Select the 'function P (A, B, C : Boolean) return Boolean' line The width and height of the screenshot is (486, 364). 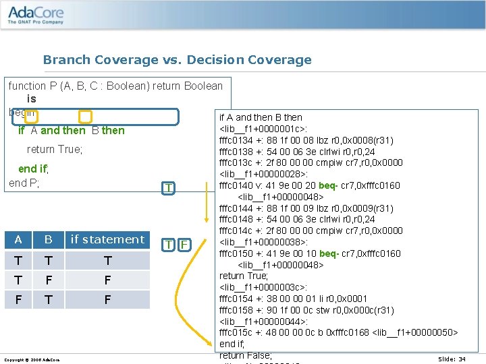click(115, 86)
